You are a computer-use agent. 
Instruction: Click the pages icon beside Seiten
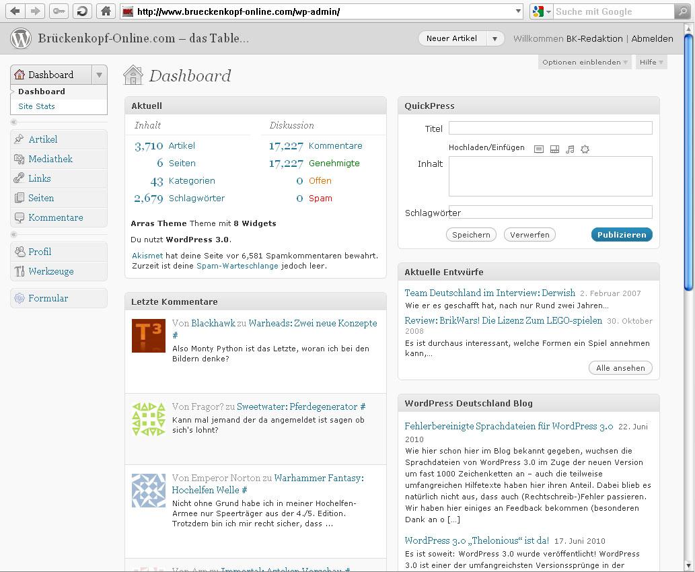tap(19, 198)
